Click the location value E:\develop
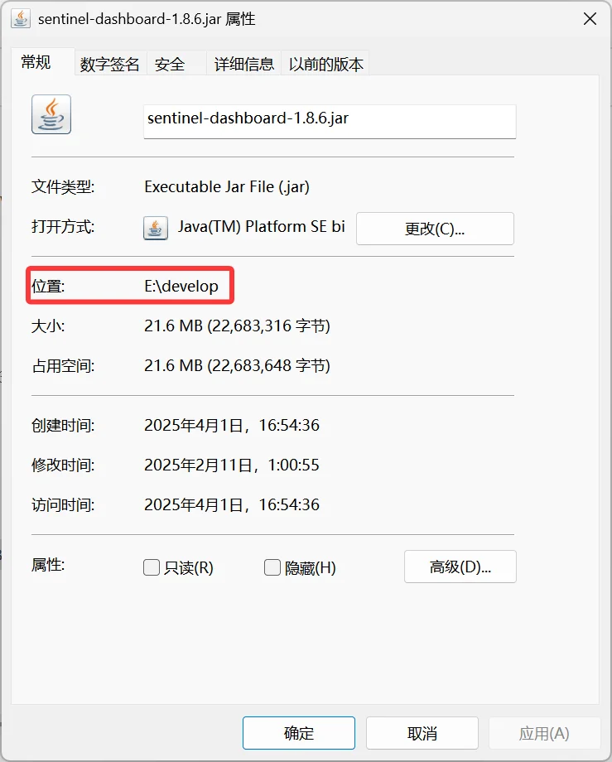Viewport: 612px width, 762px height. click(181, 286)
